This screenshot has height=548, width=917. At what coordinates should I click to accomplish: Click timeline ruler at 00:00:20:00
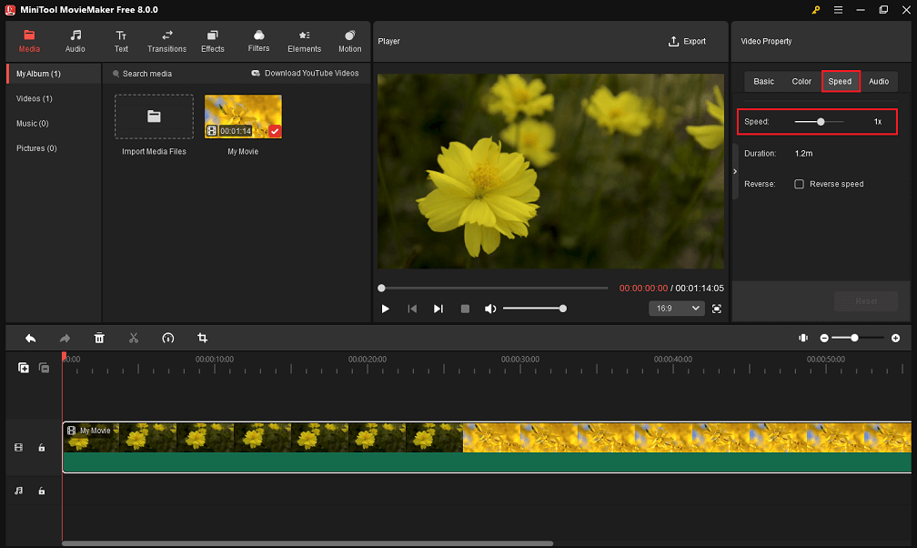(x=368, y=360)
